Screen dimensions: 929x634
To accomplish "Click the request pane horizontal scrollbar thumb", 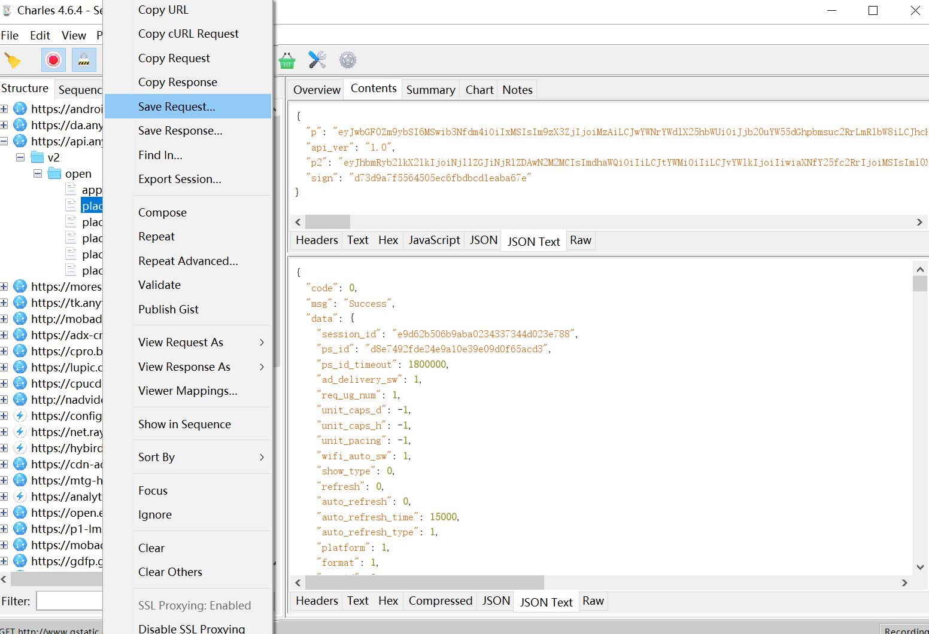I will tap(327, 222).
